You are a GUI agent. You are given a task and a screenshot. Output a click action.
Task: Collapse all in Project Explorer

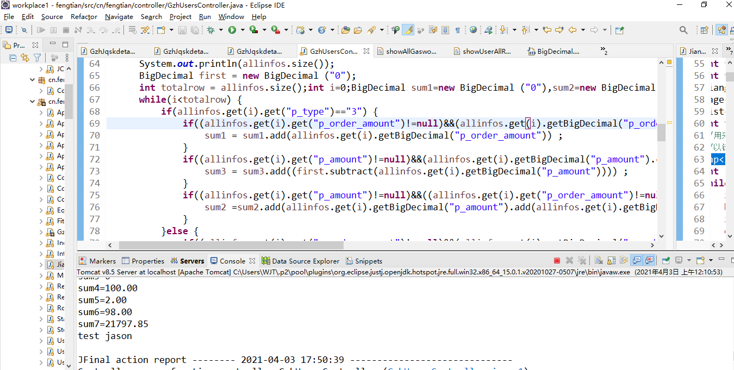click(13, 58)
